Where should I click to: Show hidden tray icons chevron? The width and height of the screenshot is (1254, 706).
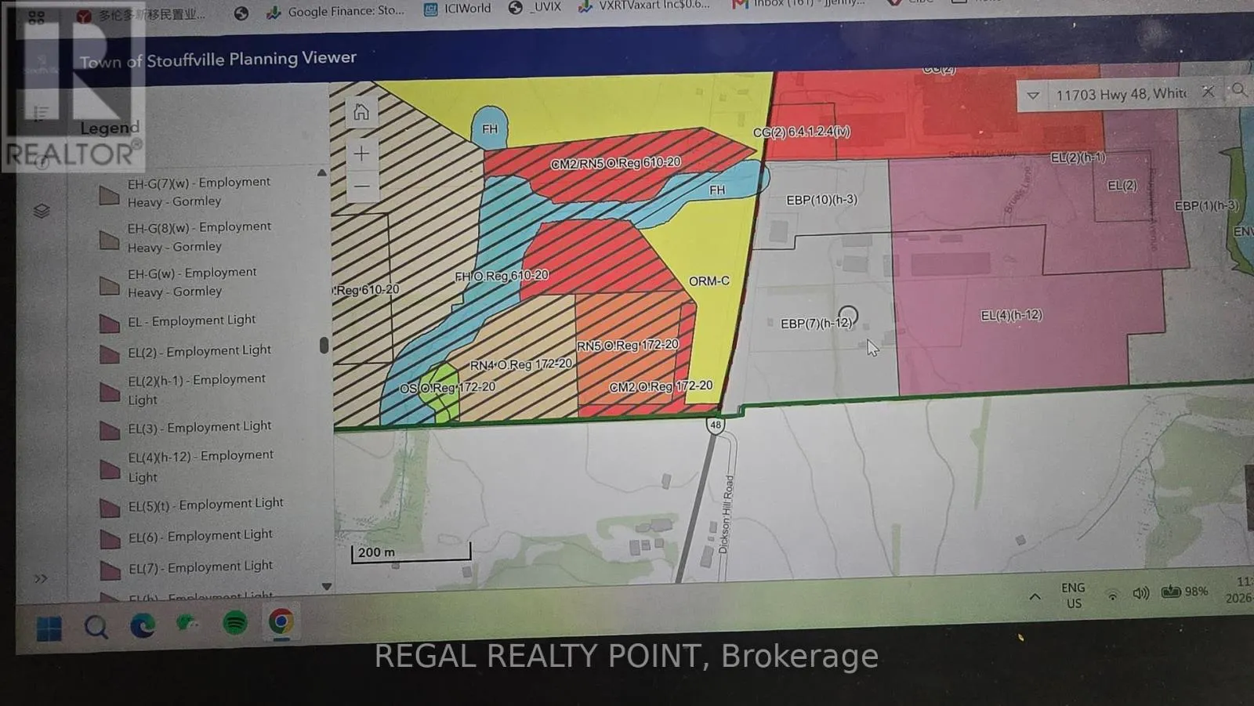pyautogui.click(x=1035, y=597)
